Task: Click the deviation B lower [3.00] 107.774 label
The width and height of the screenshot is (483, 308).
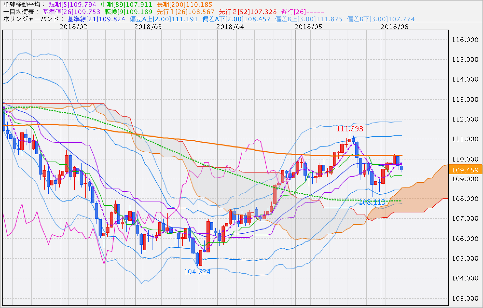Action: point(381,19)
